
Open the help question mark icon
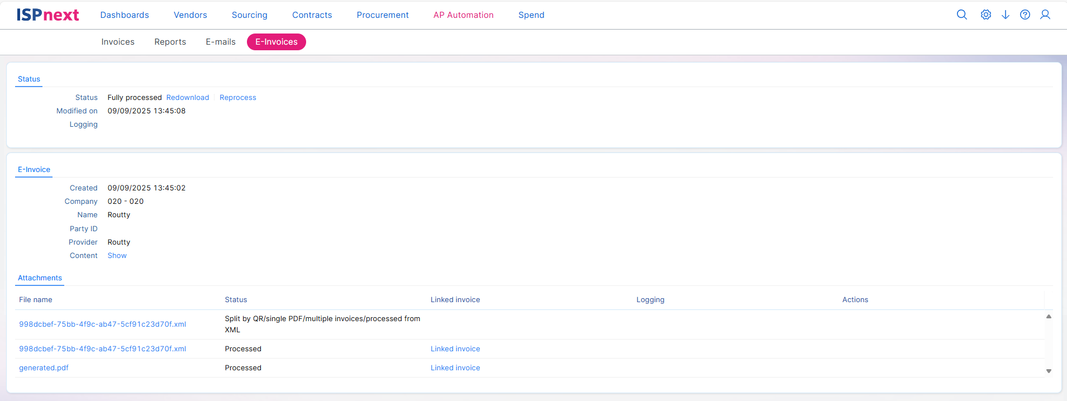[1025, 15]
